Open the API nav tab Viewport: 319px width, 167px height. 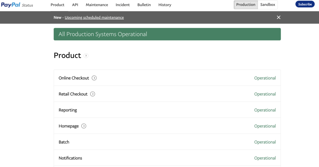click(x=75, y=5)
